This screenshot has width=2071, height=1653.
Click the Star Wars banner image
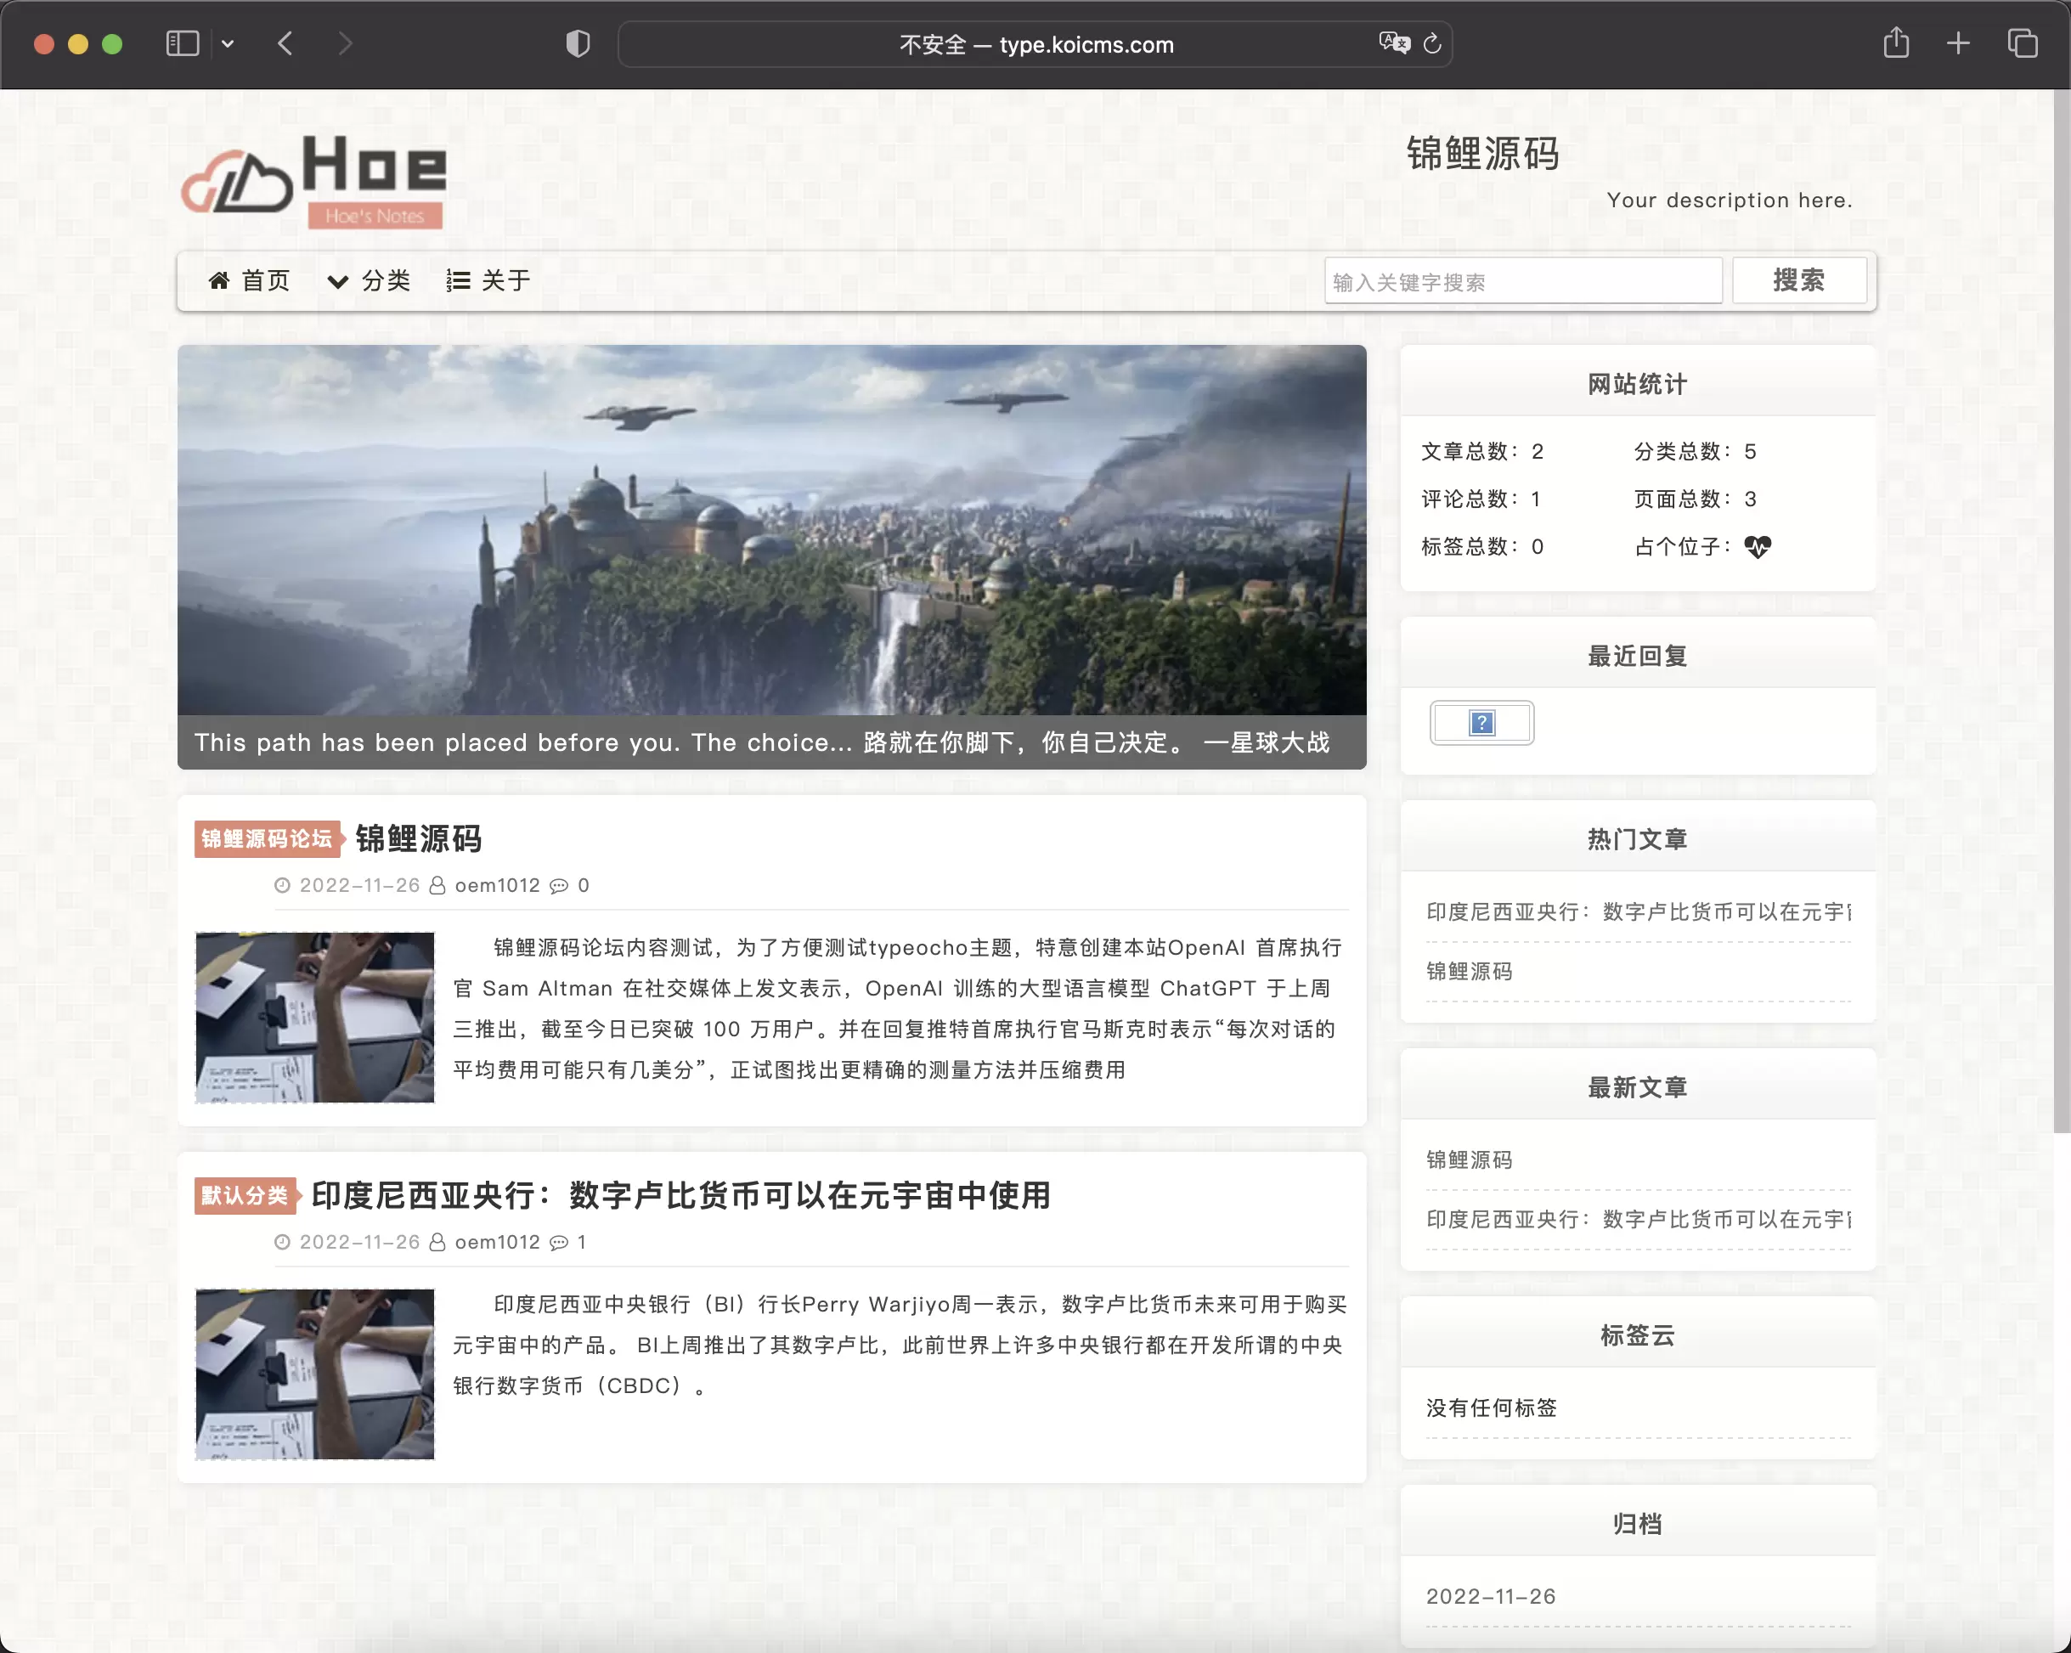pyautogui.click(x=771, y=529)
